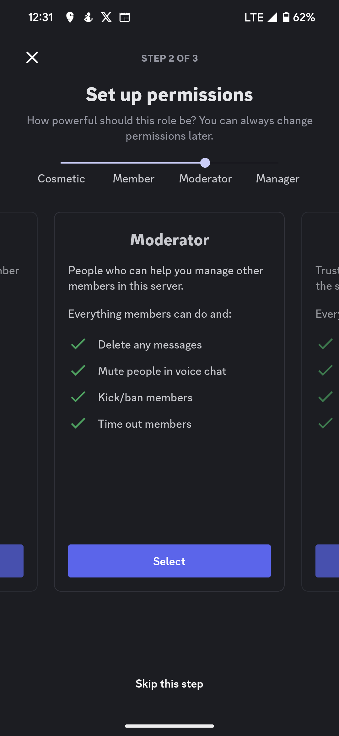This screenshot has height=736, width=339.
Task: Tap the calendar notification icon in status bar
Action: click(125, 17)
